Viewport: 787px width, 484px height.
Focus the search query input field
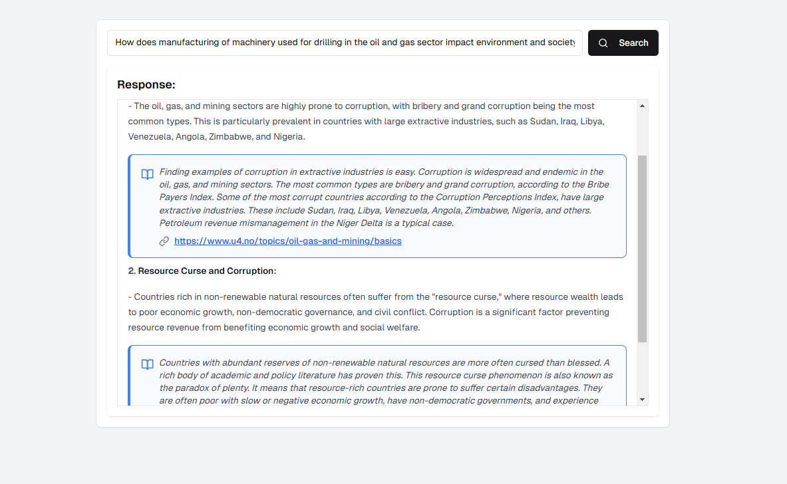point(345,43)
